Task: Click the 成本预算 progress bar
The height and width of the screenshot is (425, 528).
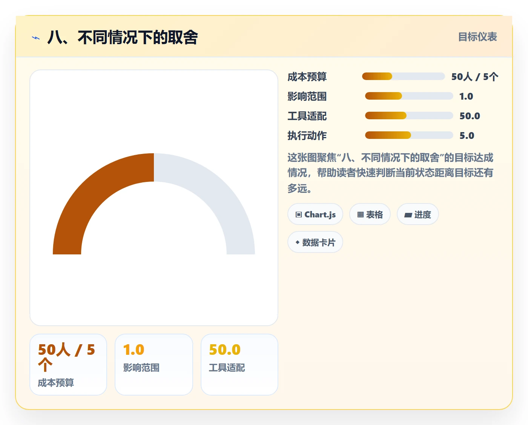Action: pyautogui.click(x=404, y=77)
